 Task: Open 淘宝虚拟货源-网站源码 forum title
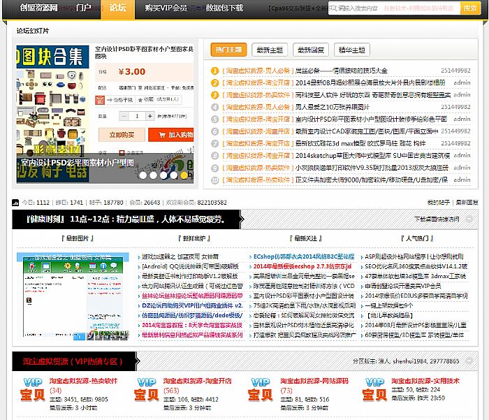pyautogui.click(x=314, y=381)
